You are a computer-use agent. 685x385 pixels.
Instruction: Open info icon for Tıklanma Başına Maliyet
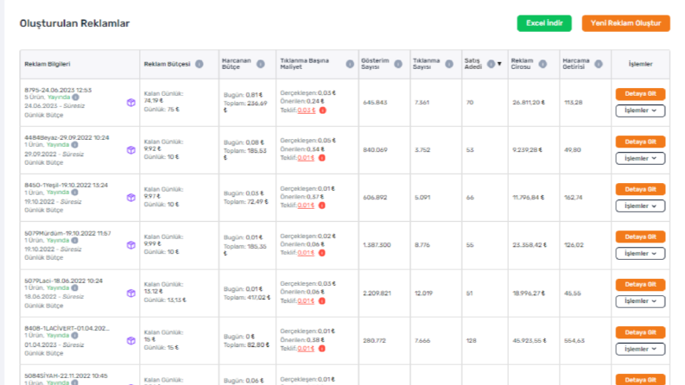click(x=350, y=64)
